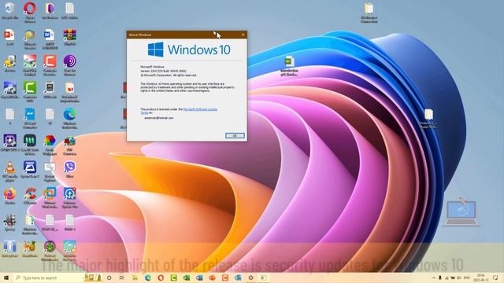This screenshot has width=504, height=283.
Task: Click OK in the About Windows dialog
Action: coord(235,136)
